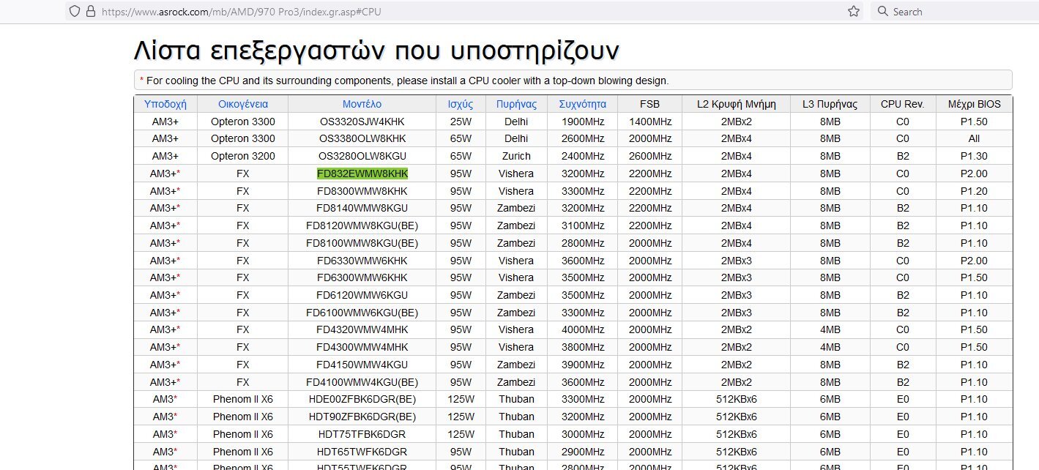This screenshot has height=470, width=1039.
Task: Click the P1.30 BIOS version cell
Action: (x=974, y=156)
